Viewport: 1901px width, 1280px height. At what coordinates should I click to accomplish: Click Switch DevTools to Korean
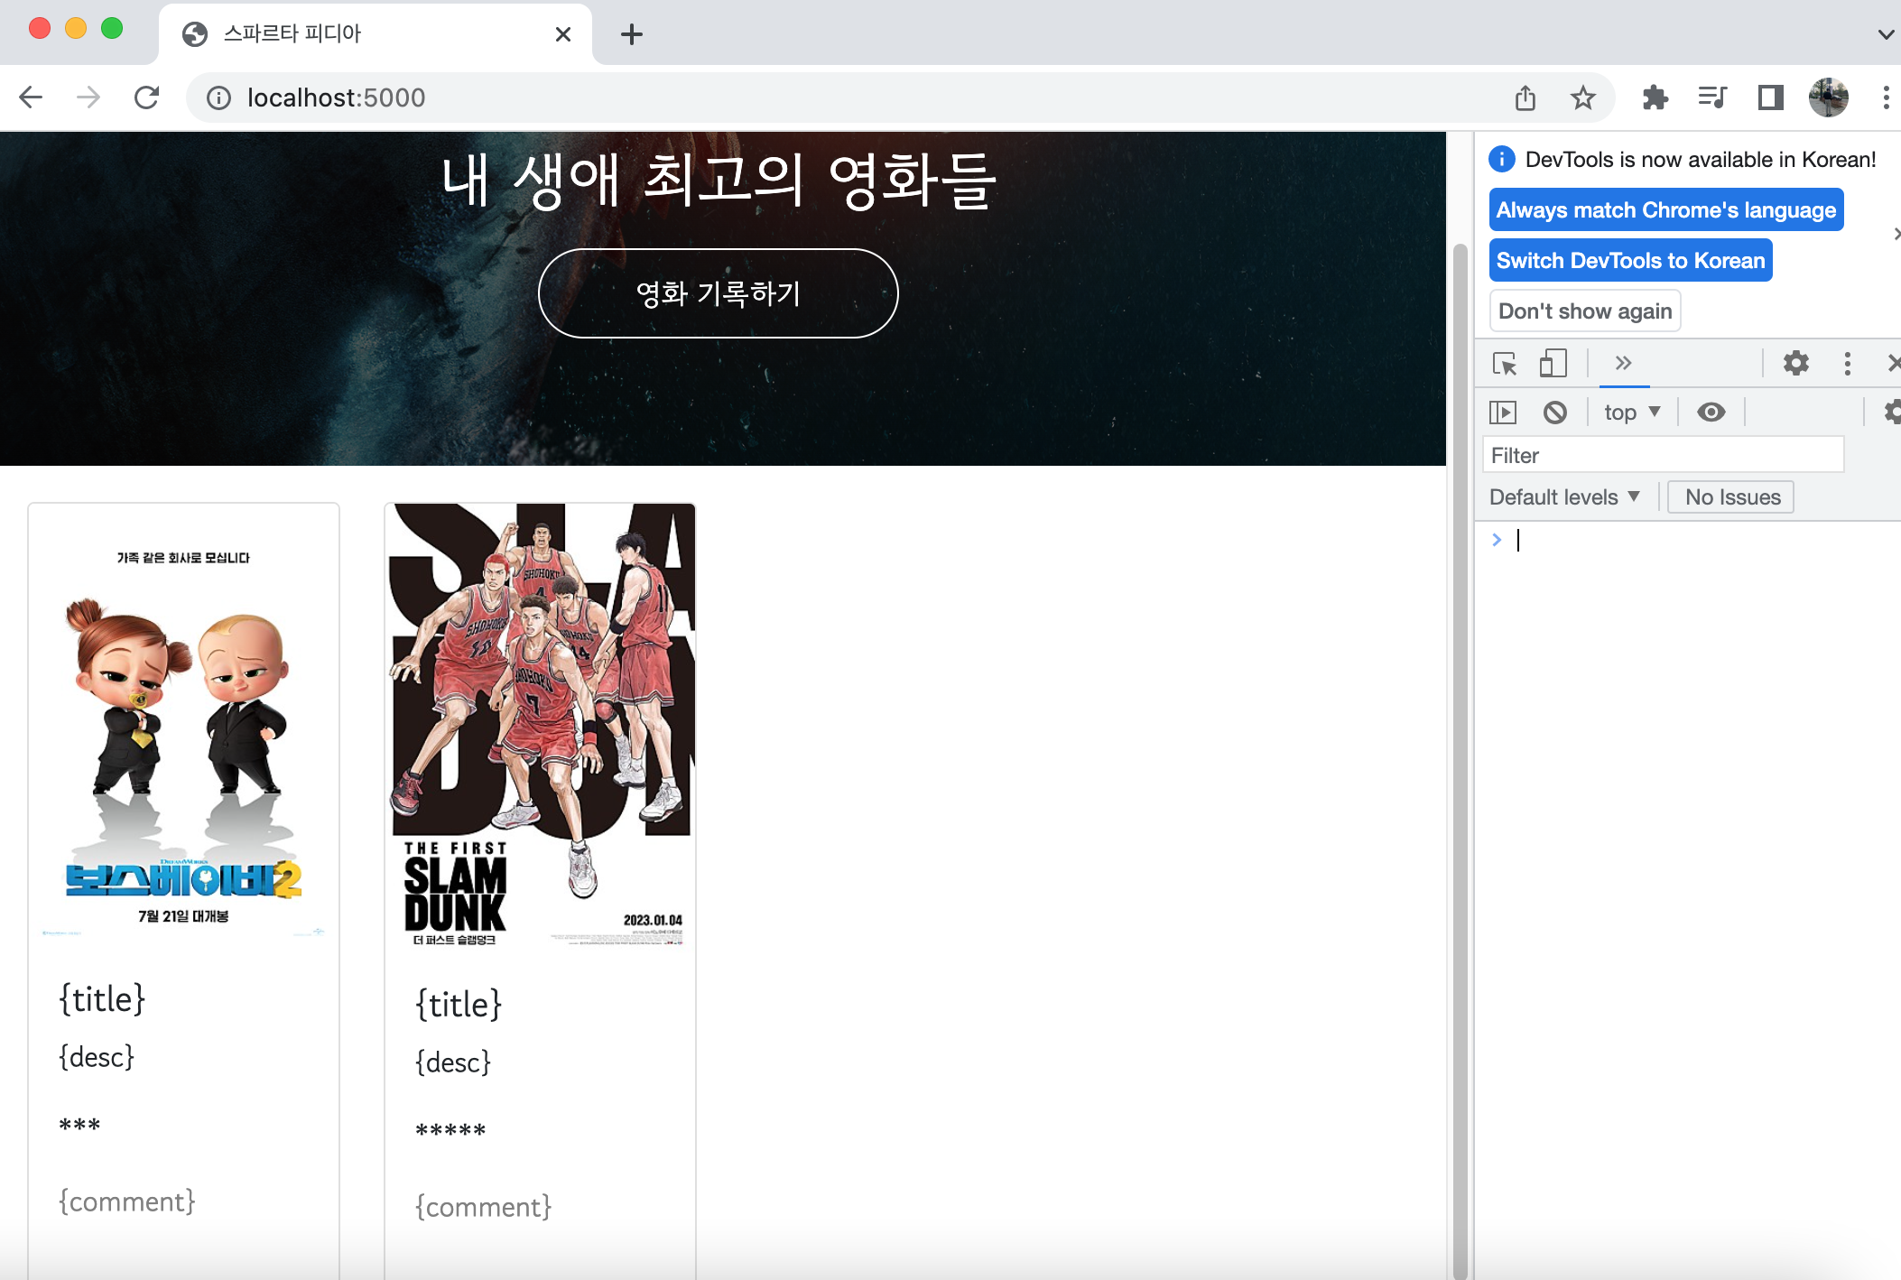(1630, 260)
